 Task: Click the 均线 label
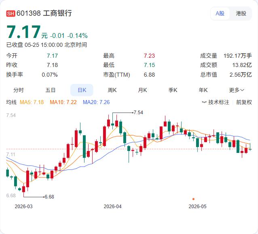coord(11,102)
